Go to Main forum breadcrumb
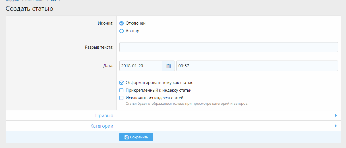346x148 pixels. 35,1
